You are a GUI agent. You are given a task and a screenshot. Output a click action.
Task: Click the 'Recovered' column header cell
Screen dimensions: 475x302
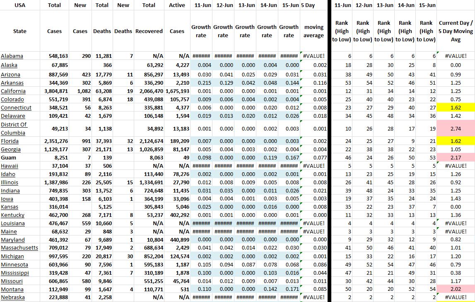tap(149, 31)
